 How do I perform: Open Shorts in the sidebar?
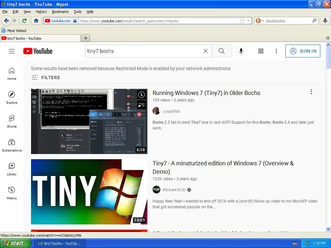click(x=12, y=121)
